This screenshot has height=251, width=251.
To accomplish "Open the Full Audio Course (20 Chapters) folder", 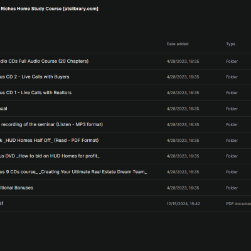I will coord(44,61).
